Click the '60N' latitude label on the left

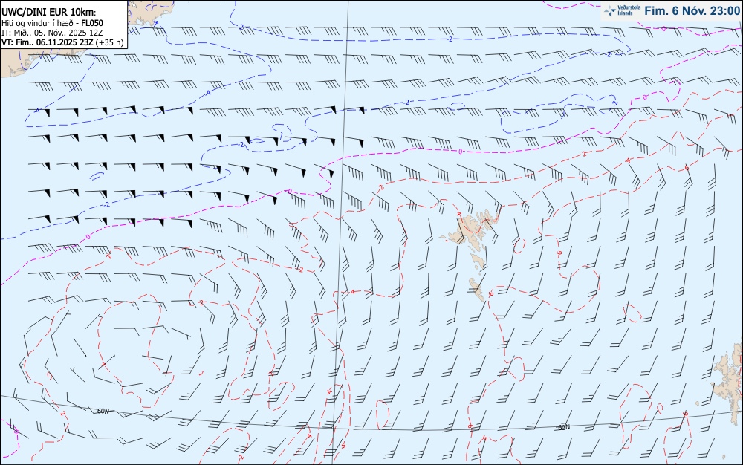103,412
